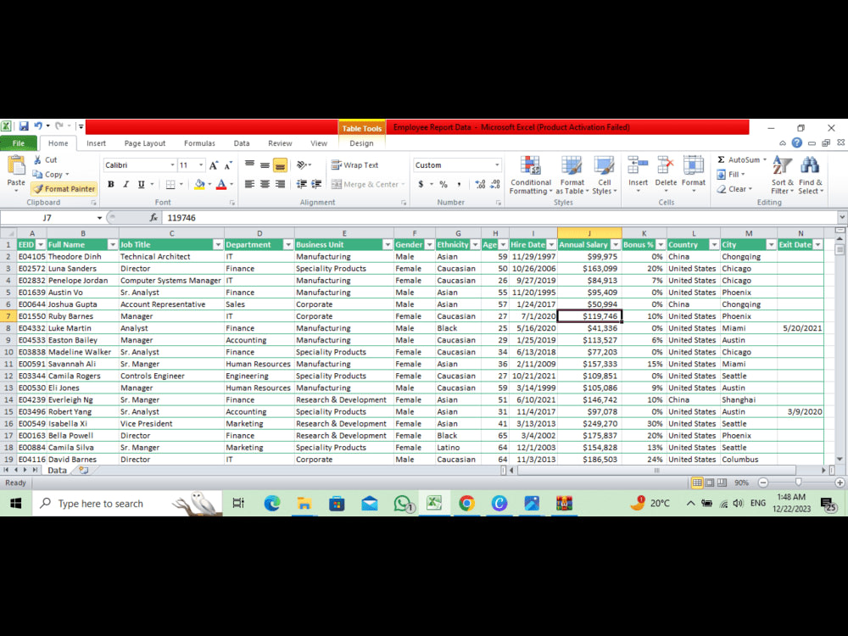Click the formula bar showing 119746
The width and height of the screenshot is (848, 636).
coord(498,217)
